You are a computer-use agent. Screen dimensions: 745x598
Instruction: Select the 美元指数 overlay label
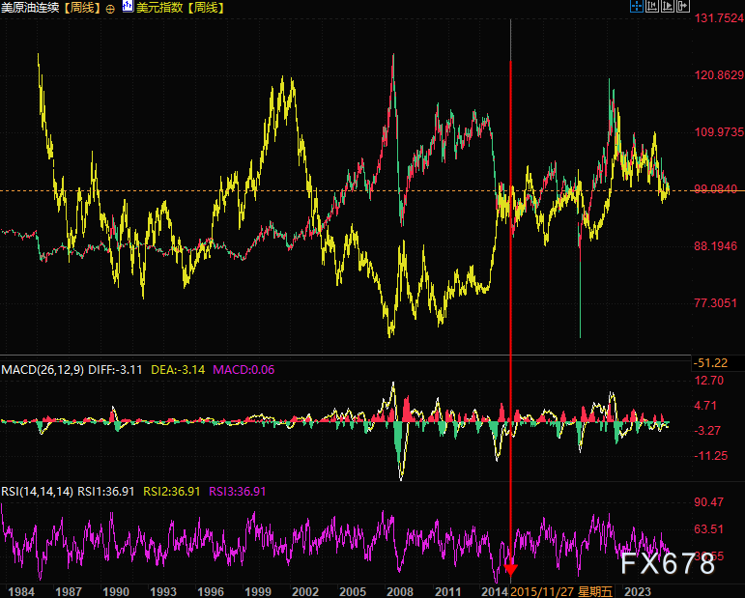click(x=159, y=8)
